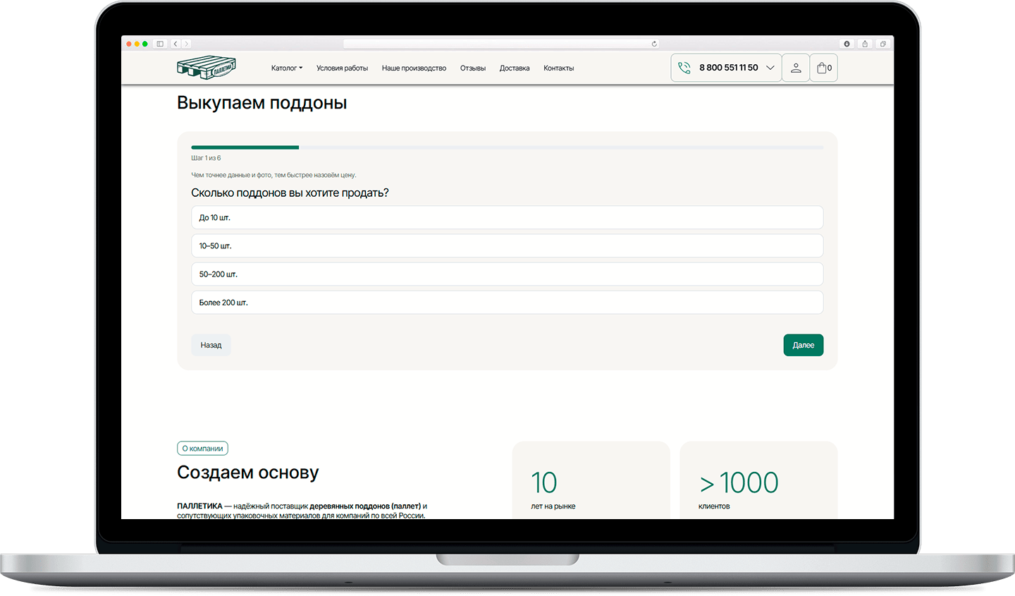The width and height of the screenshot is (1015, 596).
Task: Click the Palletika pallet logo
Action: coord(206,68)
